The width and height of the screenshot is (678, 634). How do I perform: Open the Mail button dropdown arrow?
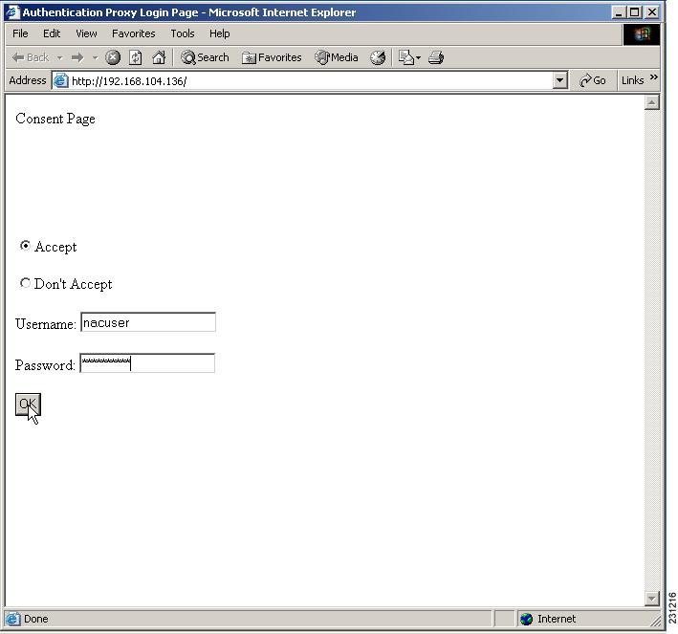418,57
